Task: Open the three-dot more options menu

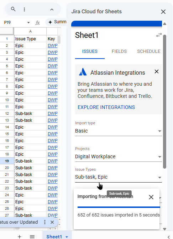Action: point(24,9)
